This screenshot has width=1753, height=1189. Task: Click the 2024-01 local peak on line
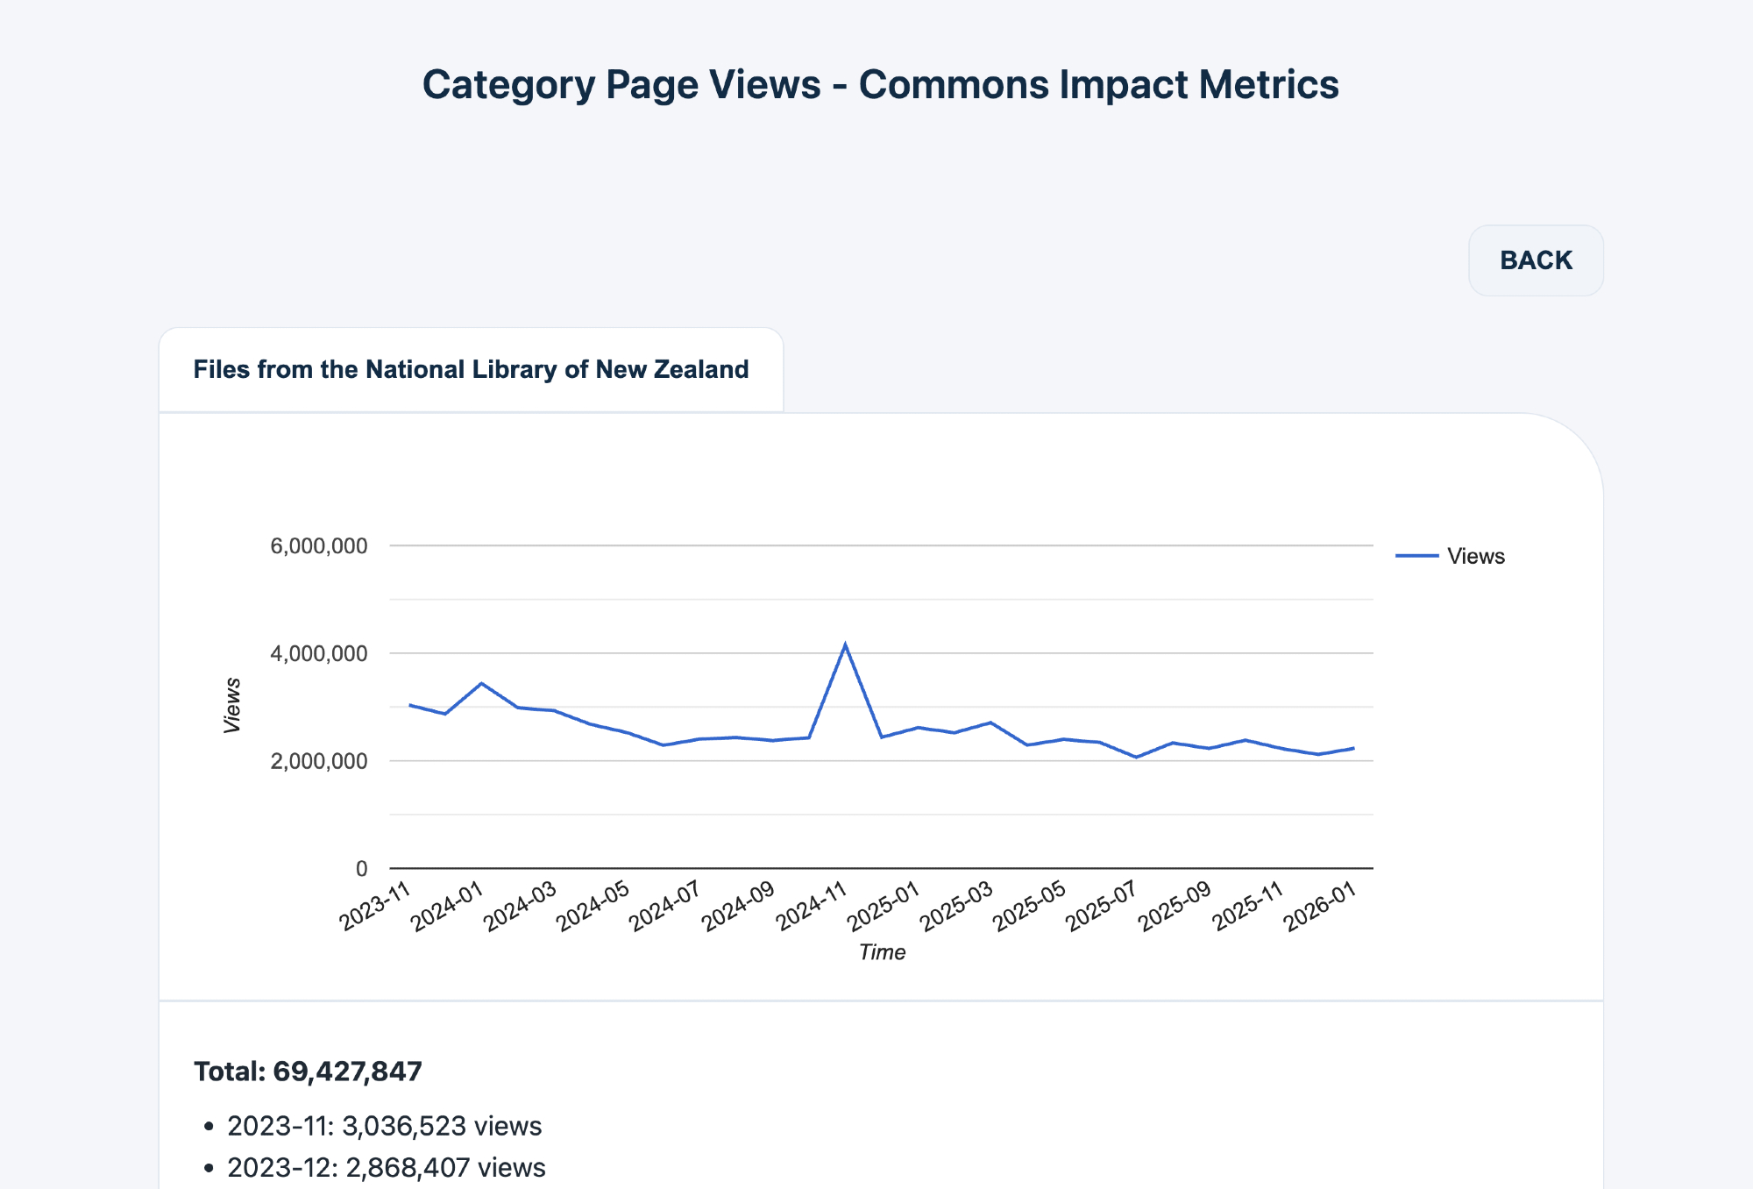(481, 683)
